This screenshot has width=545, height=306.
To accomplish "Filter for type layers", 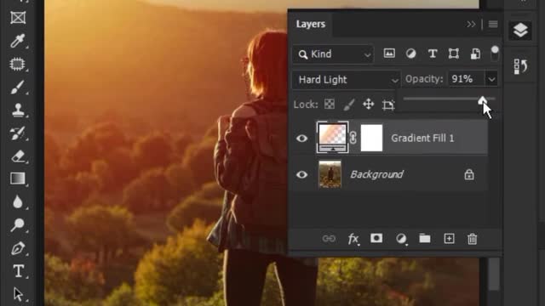I will click(x=433, y=54).
